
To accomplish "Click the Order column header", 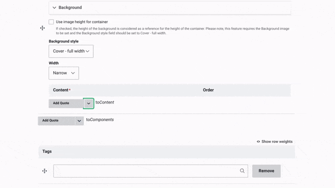I will click(x=208, y=90).
